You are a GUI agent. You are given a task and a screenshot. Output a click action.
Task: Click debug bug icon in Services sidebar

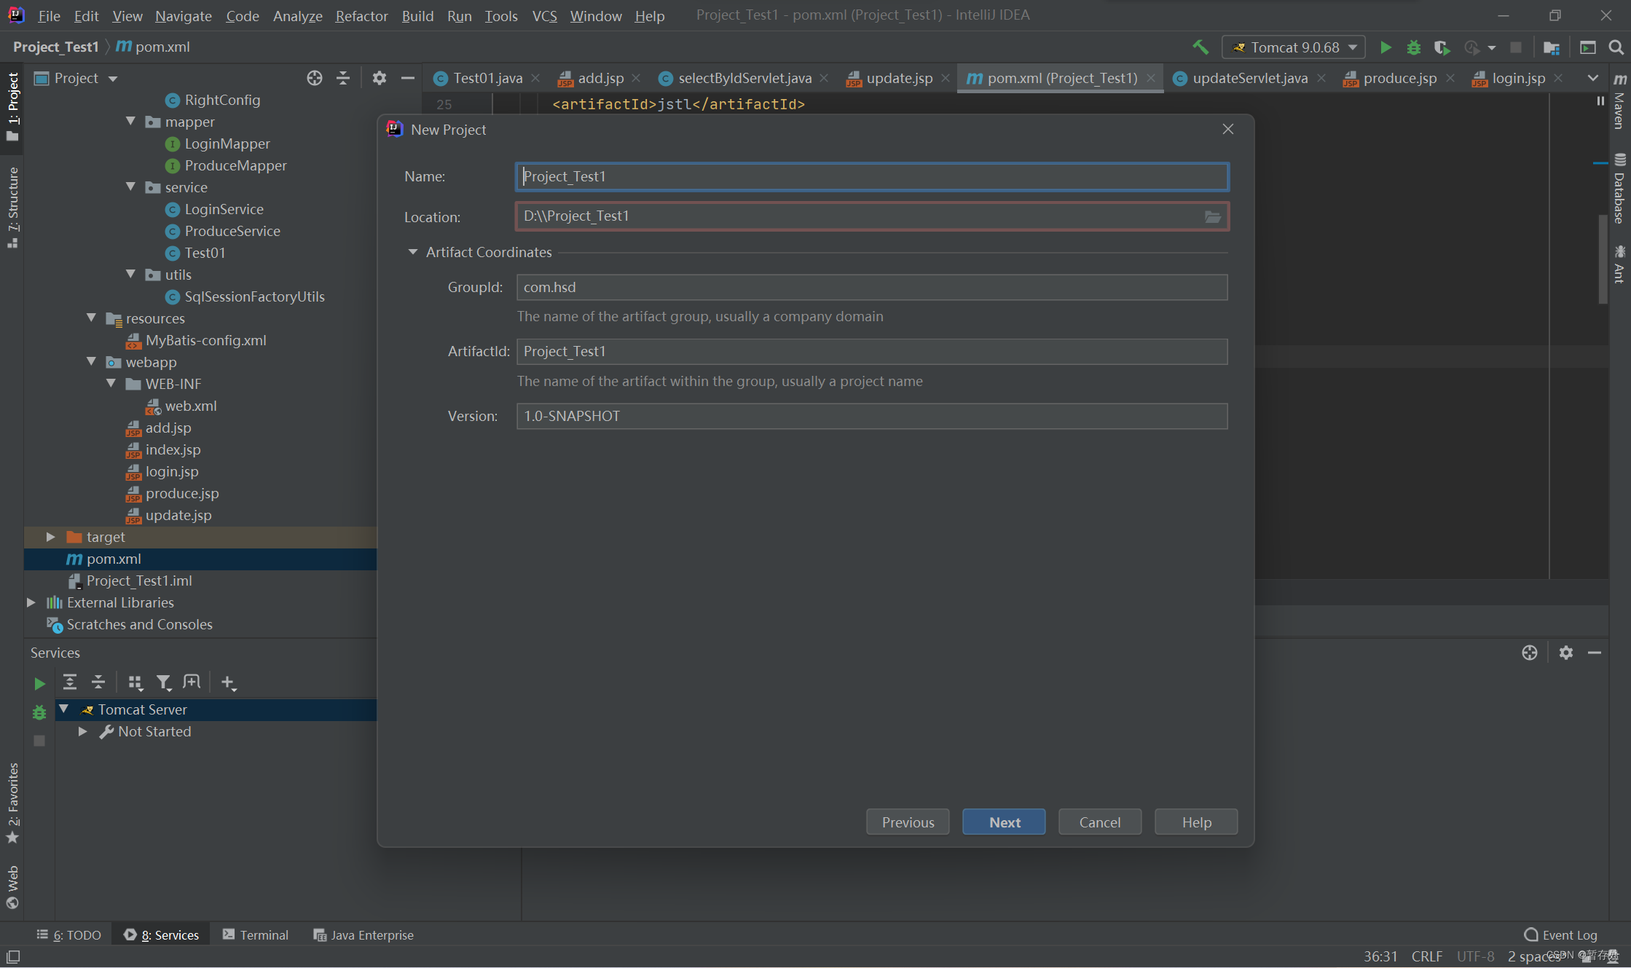[x=39, y=712]
